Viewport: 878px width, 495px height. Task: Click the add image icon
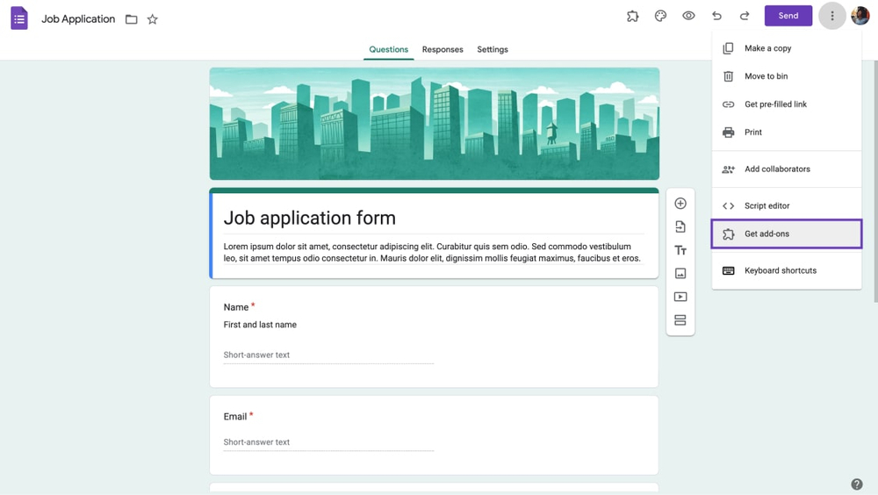pos(680,274)
